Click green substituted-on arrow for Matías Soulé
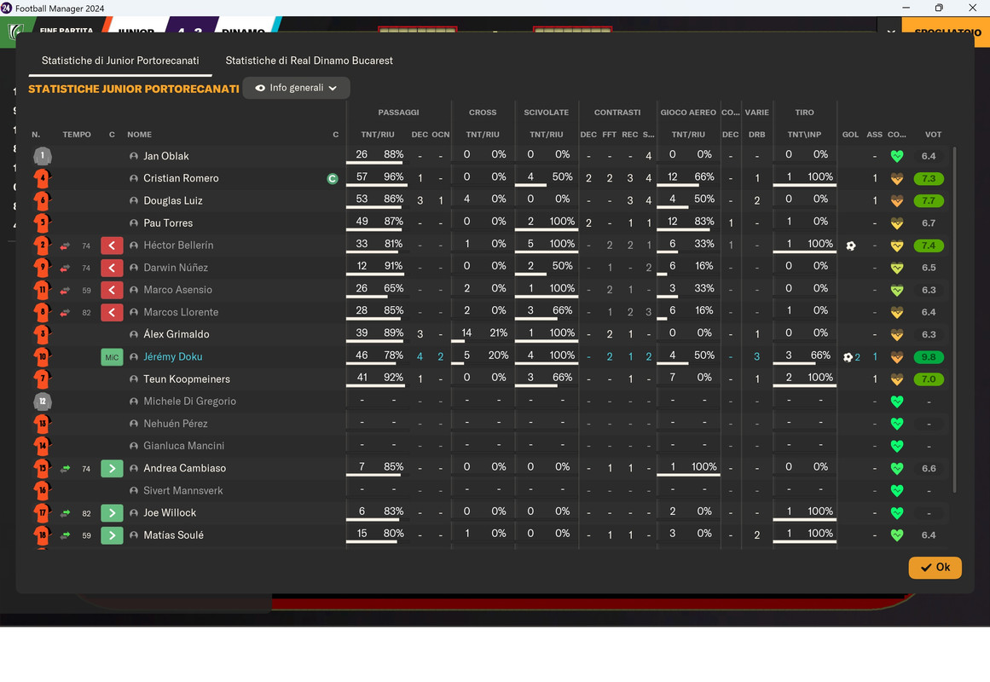Image resolution: width=990 pixels, height=682 pixels. click(x=112, y=535)
